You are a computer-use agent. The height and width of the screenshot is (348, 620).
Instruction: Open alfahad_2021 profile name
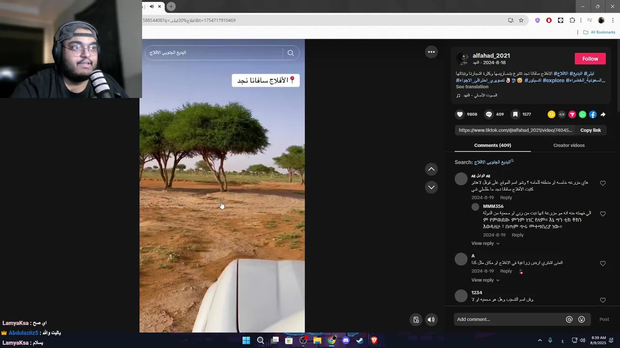[x=491, y=56]
